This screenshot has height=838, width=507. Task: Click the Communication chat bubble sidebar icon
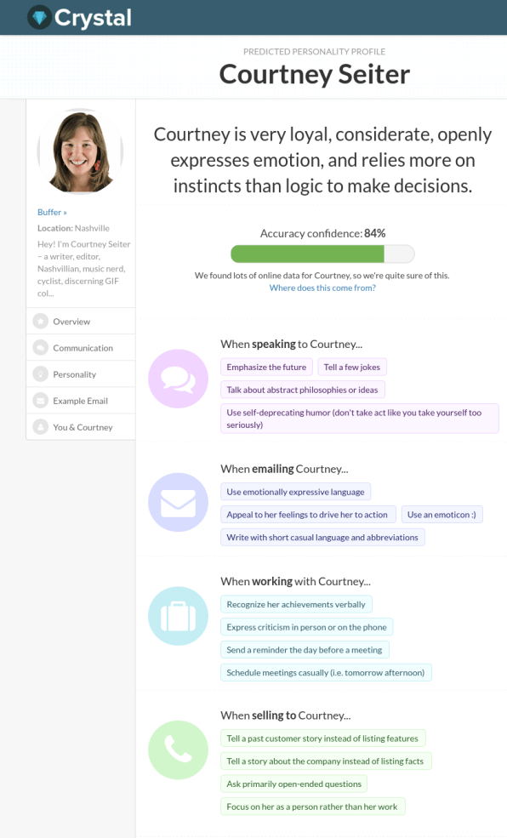click(41, 348)
